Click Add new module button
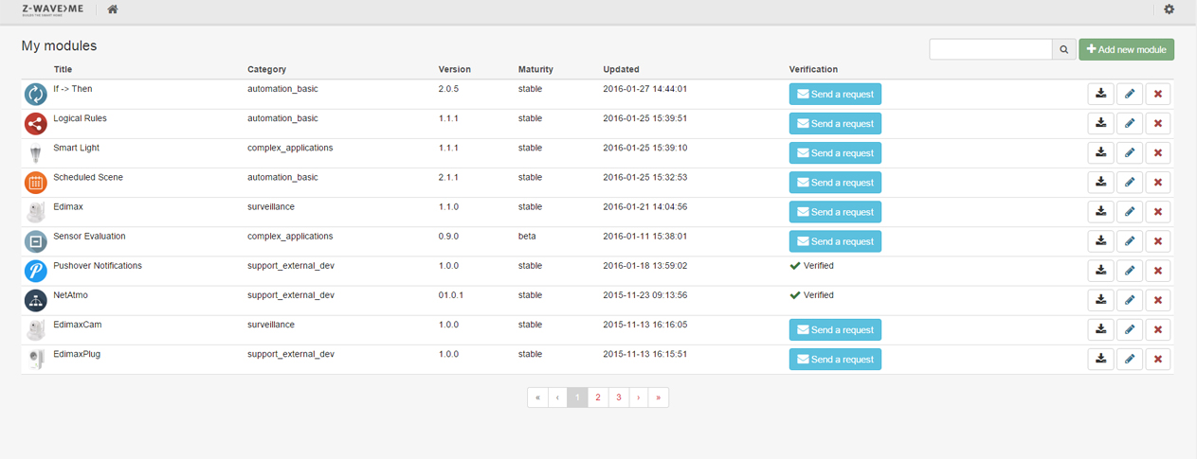 (x=1126, y=49)
